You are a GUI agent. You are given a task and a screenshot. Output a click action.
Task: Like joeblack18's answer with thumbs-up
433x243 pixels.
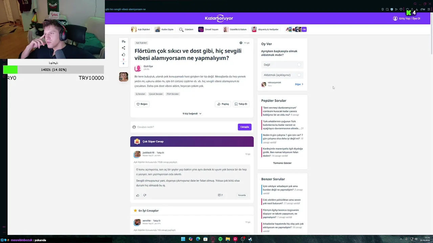click(138, 195)
